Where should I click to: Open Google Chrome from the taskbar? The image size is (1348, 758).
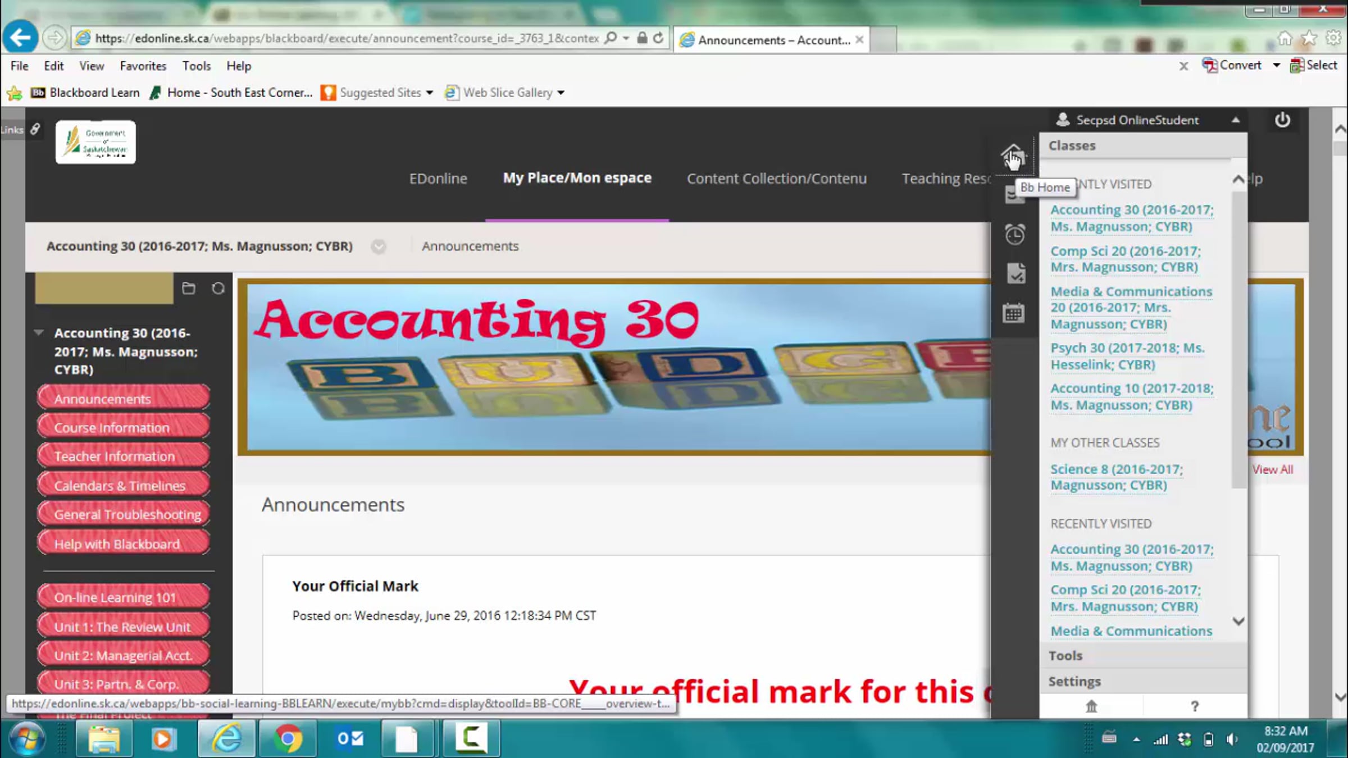(x=288, y=738)
